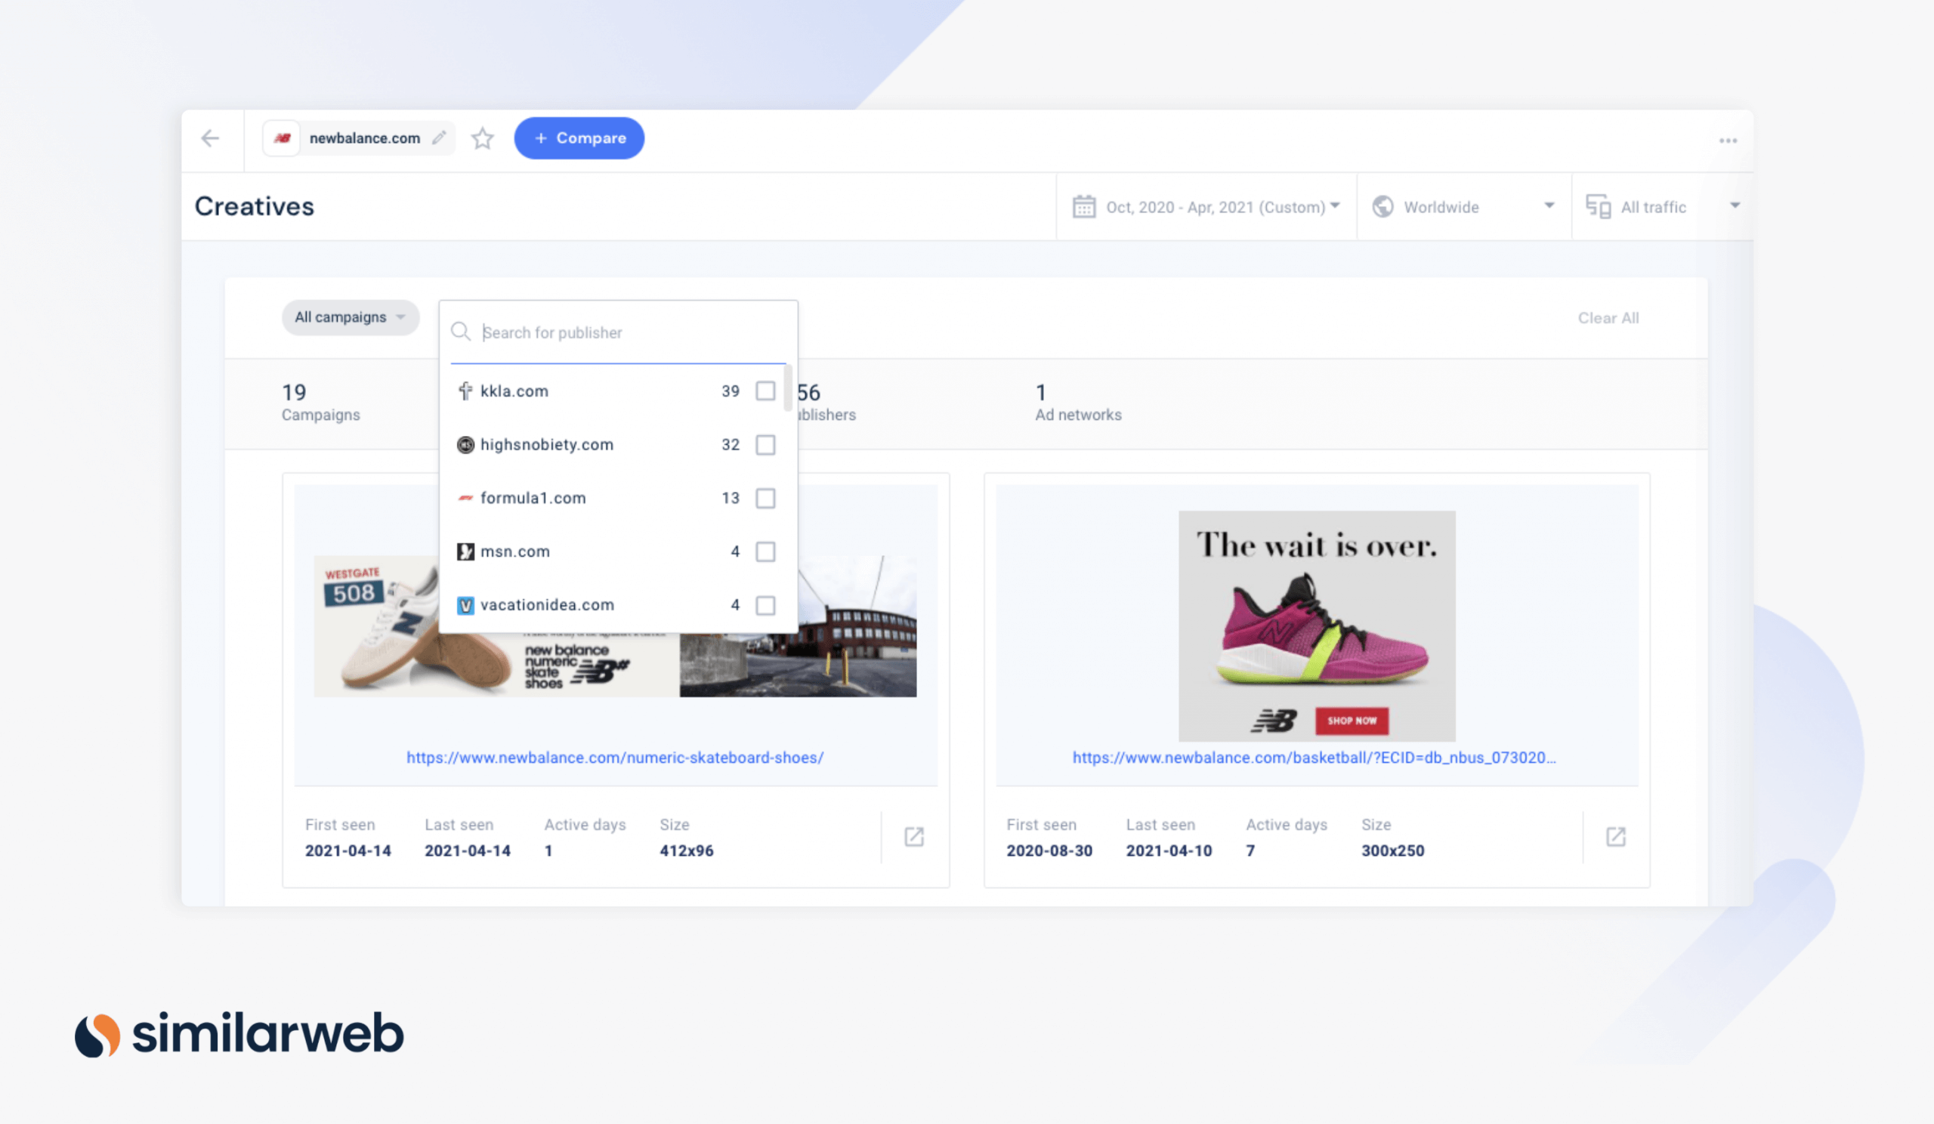Screen dimensions: 1934x1124
Task: Click the pencil edit icon beside newbalance.com
Action: (x=439, y=138)
